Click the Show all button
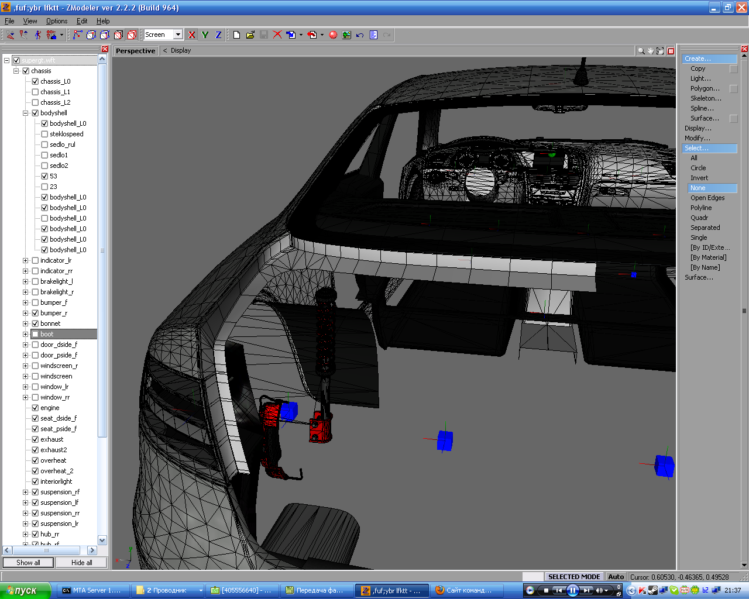 (x=28, y=563)
